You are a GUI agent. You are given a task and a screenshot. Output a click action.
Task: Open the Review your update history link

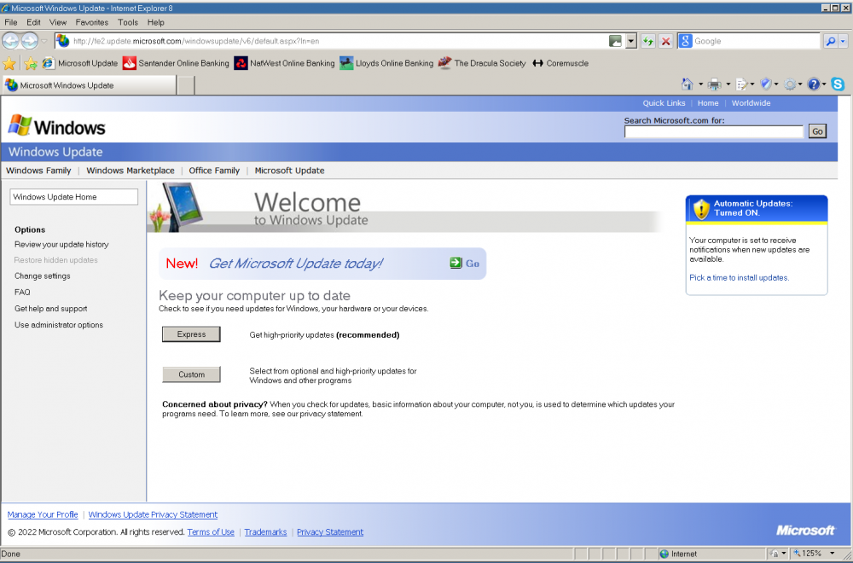[61, 245]
